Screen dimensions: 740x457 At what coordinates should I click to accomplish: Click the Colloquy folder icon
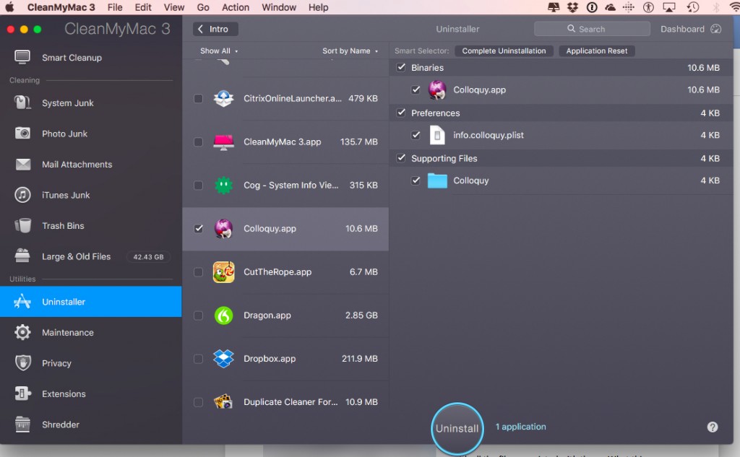tap(437, 180)
